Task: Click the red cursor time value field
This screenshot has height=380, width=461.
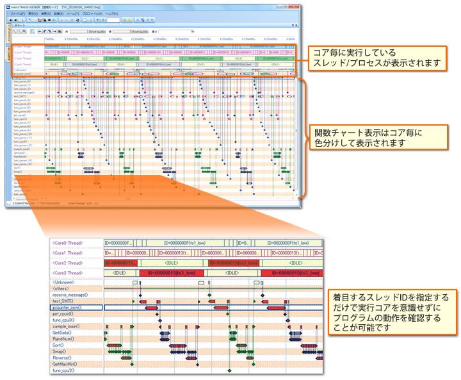Action: pos(88,31)
